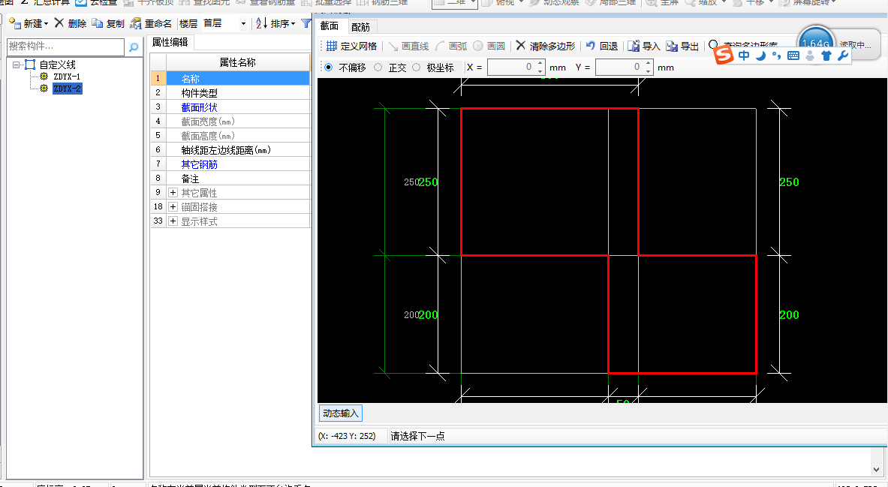The height and width of the screenshot is (487, 888).
Task: Select the 截面高度(mm) property row
Action: [230, 135]
